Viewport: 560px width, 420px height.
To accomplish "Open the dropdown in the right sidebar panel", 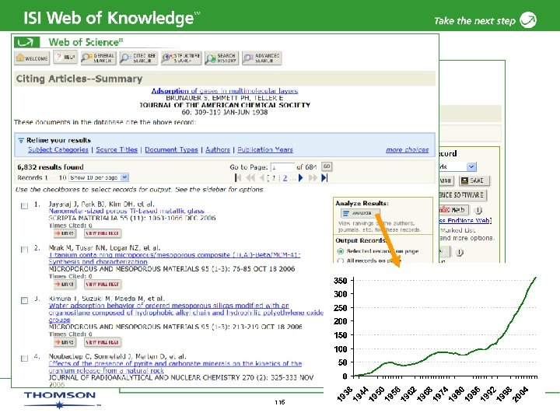I will click(x=471, y=166).
